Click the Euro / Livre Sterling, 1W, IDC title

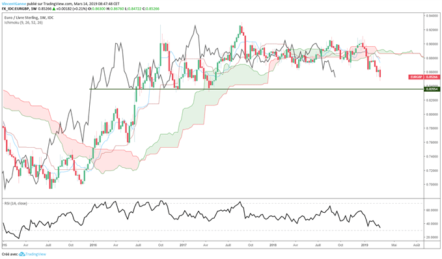click(29, 18)
